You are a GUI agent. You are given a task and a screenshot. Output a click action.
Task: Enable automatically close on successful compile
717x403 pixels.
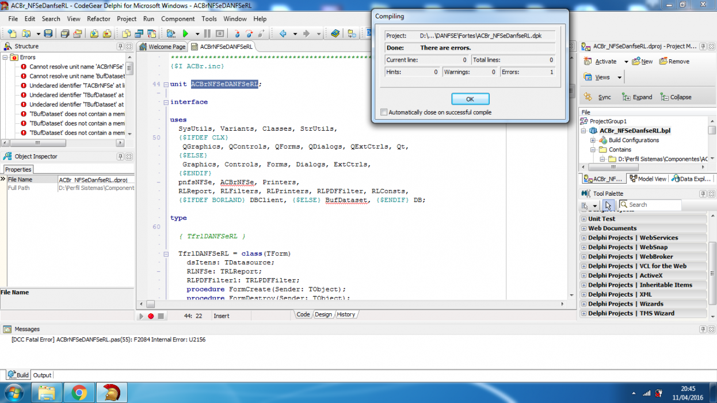[x=384, y=112]
